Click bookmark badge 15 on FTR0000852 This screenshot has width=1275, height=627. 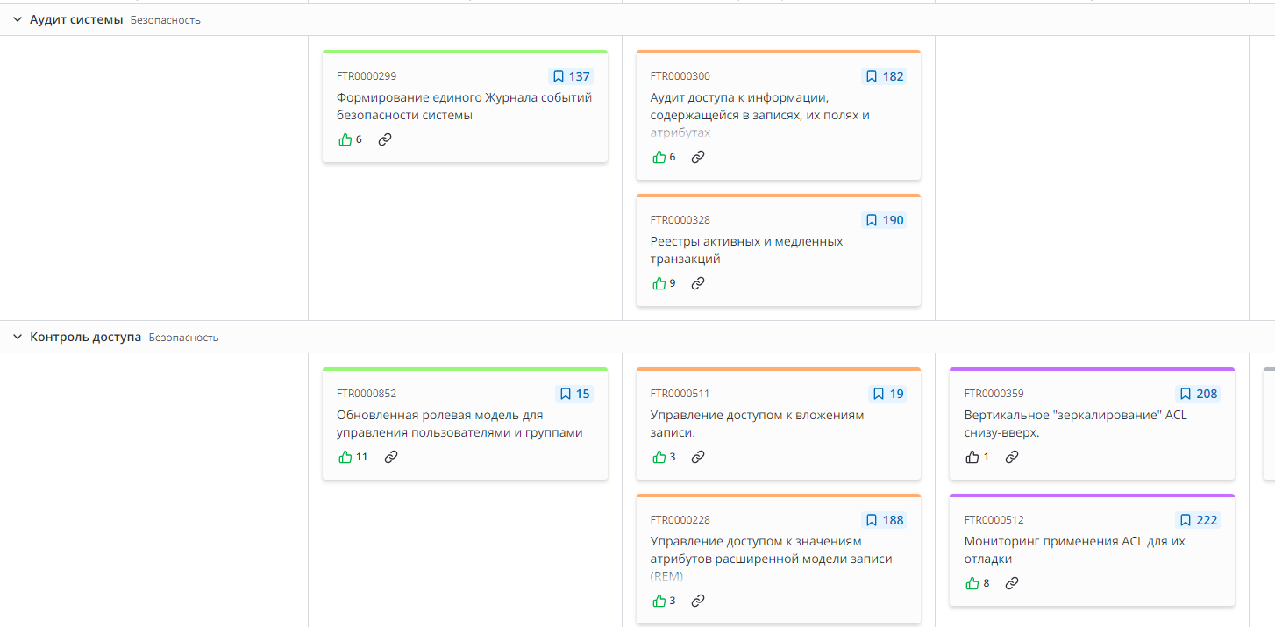tap(574, 394)
